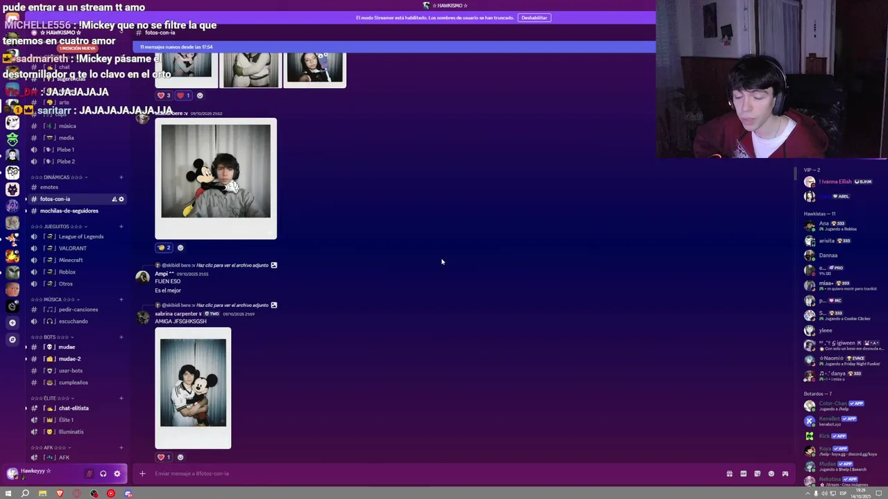Show hidden tray icons chevron

point(808,493)
